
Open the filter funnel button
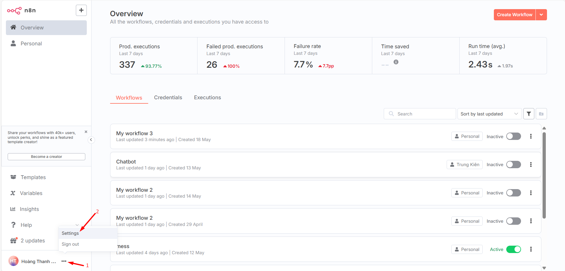[x=529, y=114]
